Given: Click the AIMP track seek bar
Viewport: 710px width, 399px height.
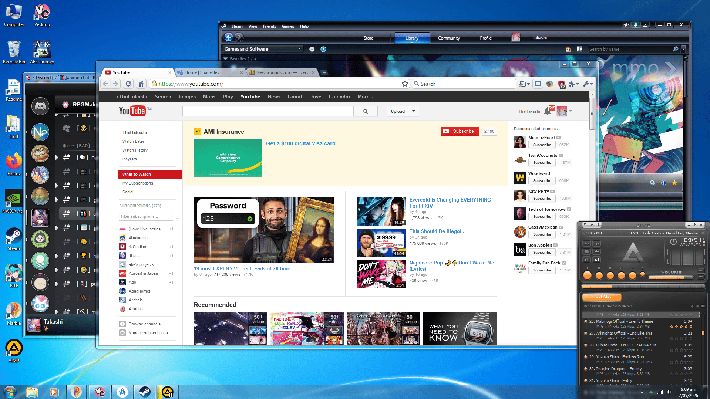Looking at the screenshot, I should point(644,287).
